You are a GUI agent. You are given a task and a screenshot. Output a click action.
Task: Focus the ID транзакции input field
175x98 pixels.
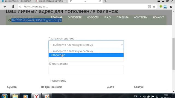[x=86, y=70]
